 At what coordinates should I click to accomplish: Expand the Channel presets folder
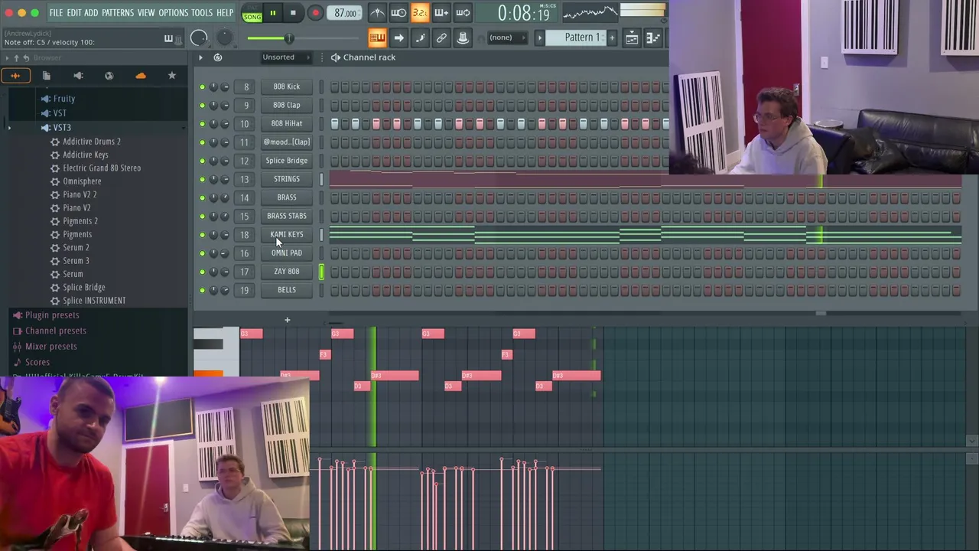click(x=56, y=331)
